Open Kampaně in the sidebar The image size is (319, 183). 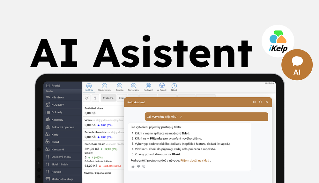coord(63,149)
